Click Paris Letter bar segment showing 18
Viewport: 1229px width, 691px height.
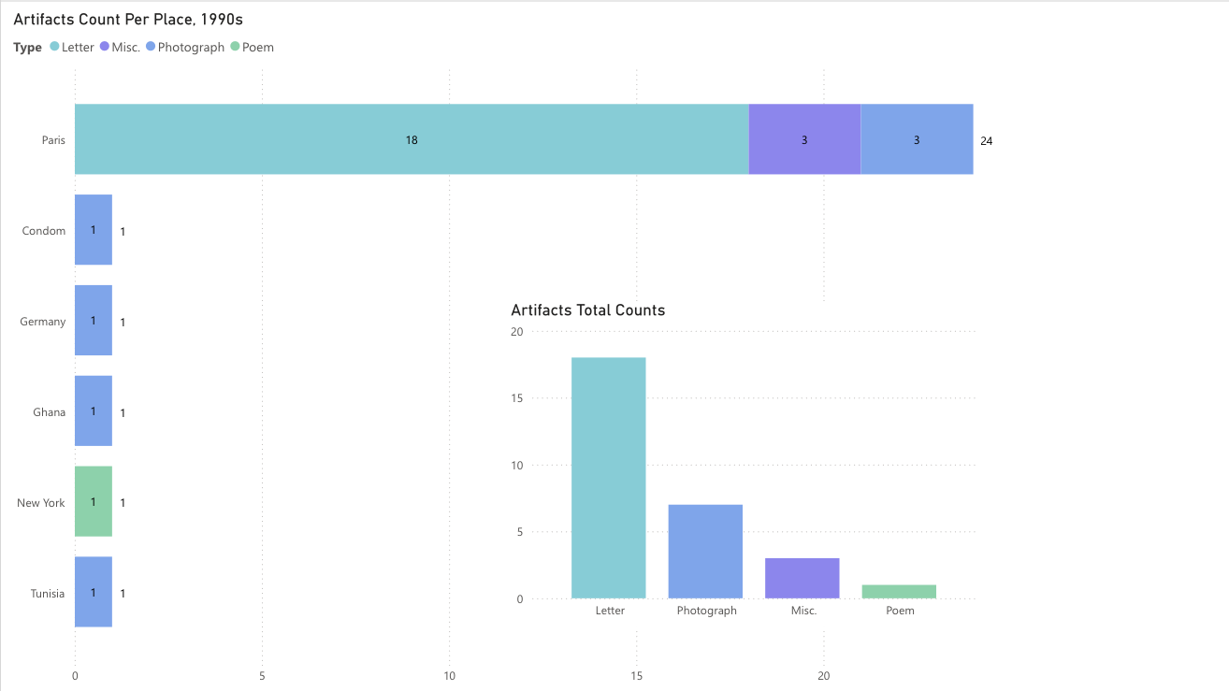412,139
